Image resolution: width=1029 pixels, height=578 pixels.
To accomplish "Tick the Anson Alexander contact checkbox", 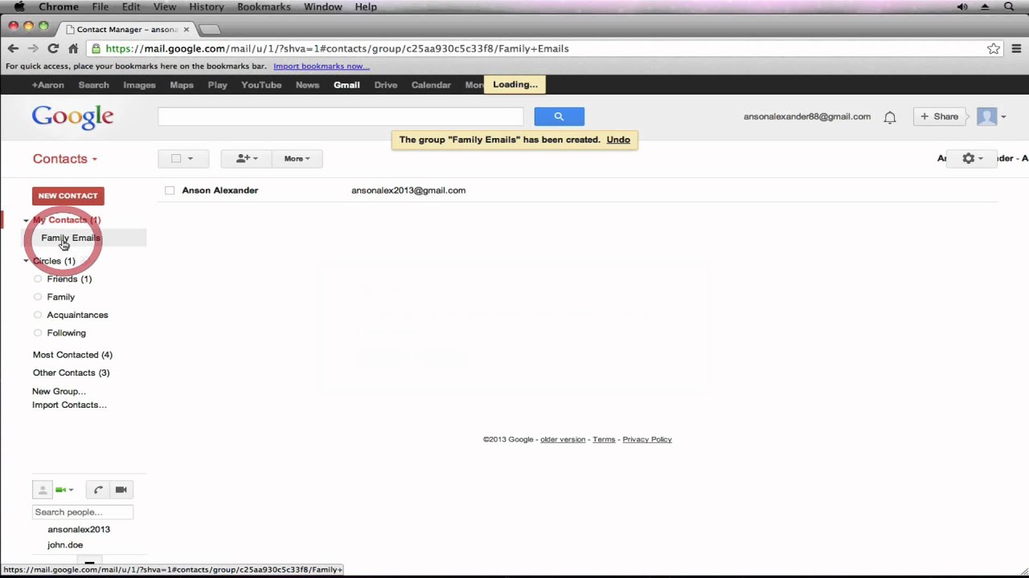I will pyautogui.click(x=170, y=190).
